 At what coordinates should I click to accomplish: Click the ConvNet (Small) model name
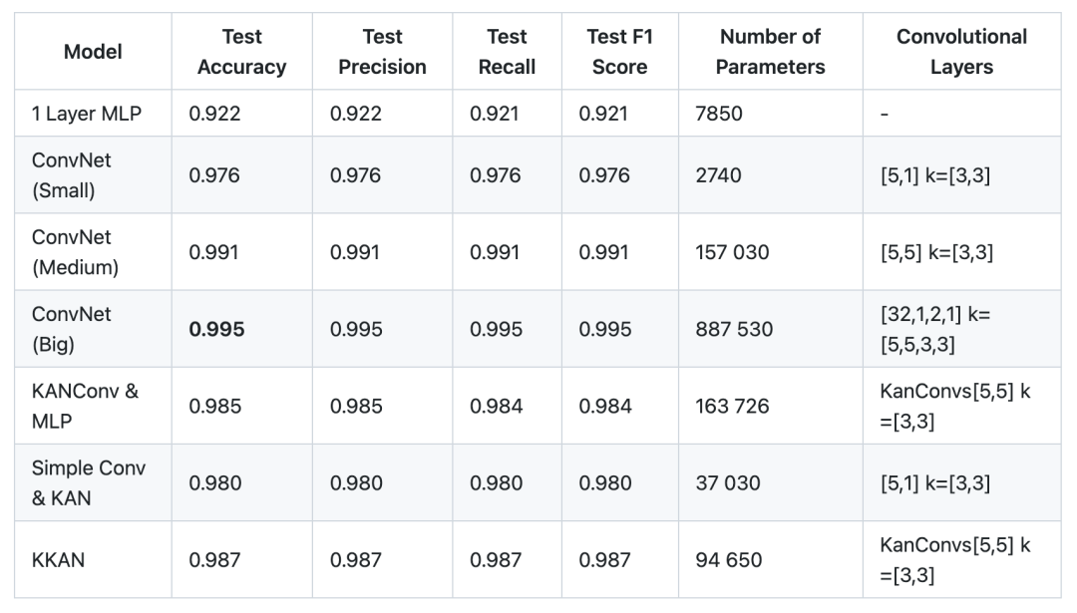(71, 175)
